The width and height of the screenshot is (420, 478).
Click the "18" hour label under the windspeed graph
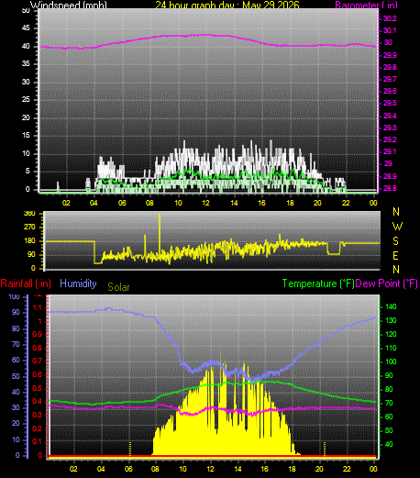[x=290, y=203]
